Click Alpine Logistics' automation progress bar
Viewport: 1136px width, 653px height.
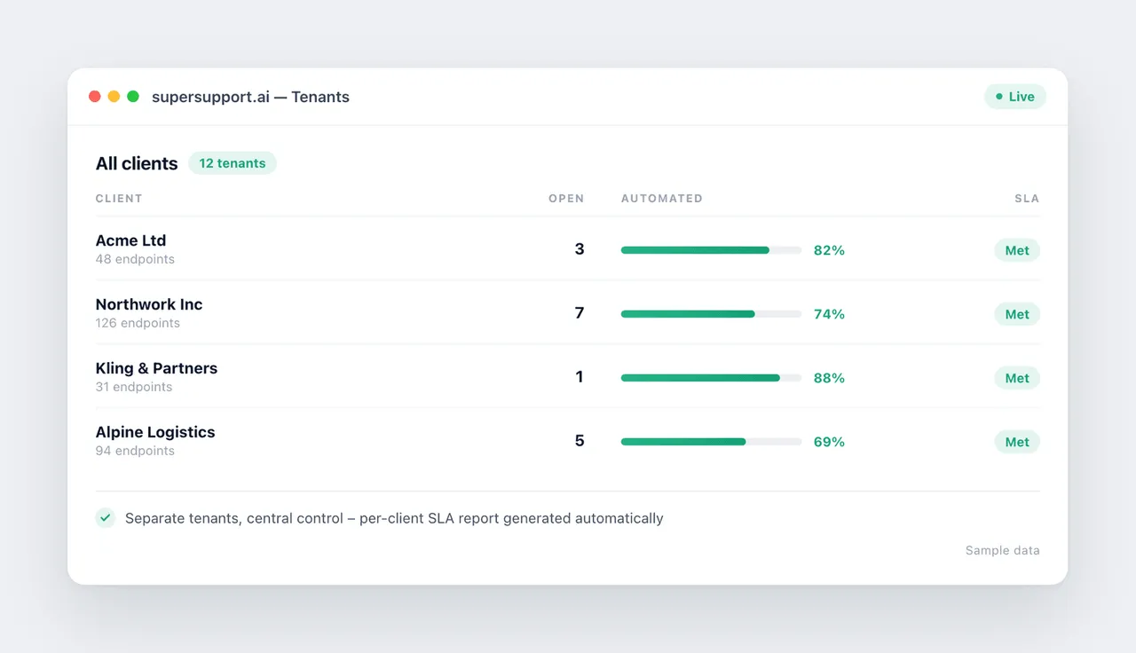711,442
